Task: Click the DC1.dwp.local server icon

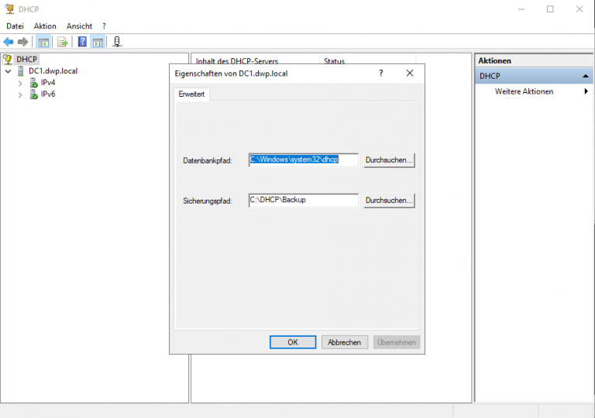Action: click(x=21, y=71)
